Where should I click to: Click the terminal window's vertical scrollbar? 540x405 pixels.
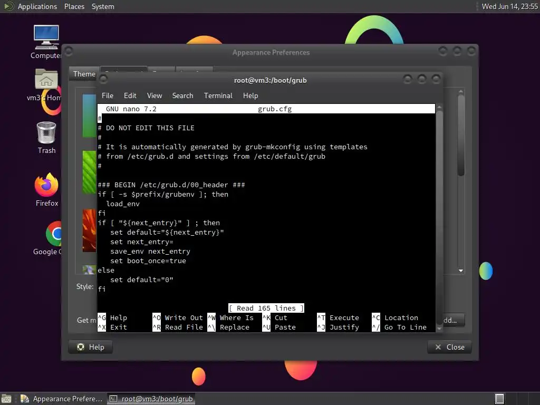[439, 218]
